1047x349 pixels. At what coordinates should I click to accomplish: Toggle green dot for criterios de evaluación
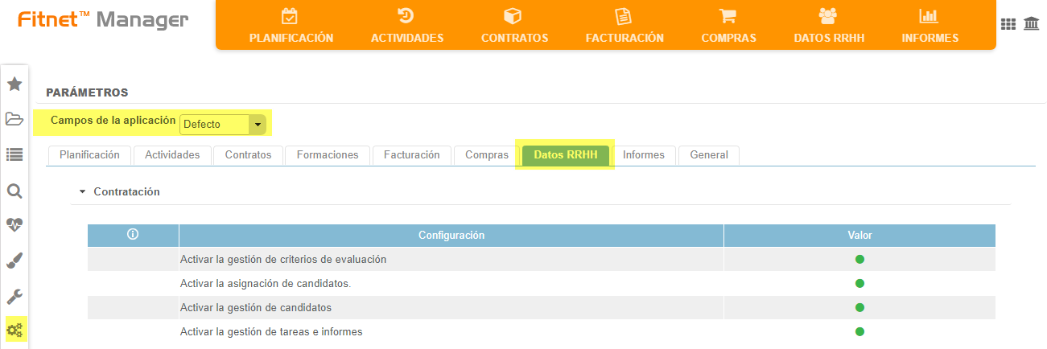coord(859,260)
